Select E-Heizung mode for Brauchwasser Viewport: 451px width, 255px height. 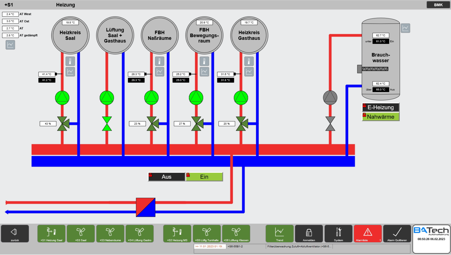pyautogui.click(x=381, y=107)
